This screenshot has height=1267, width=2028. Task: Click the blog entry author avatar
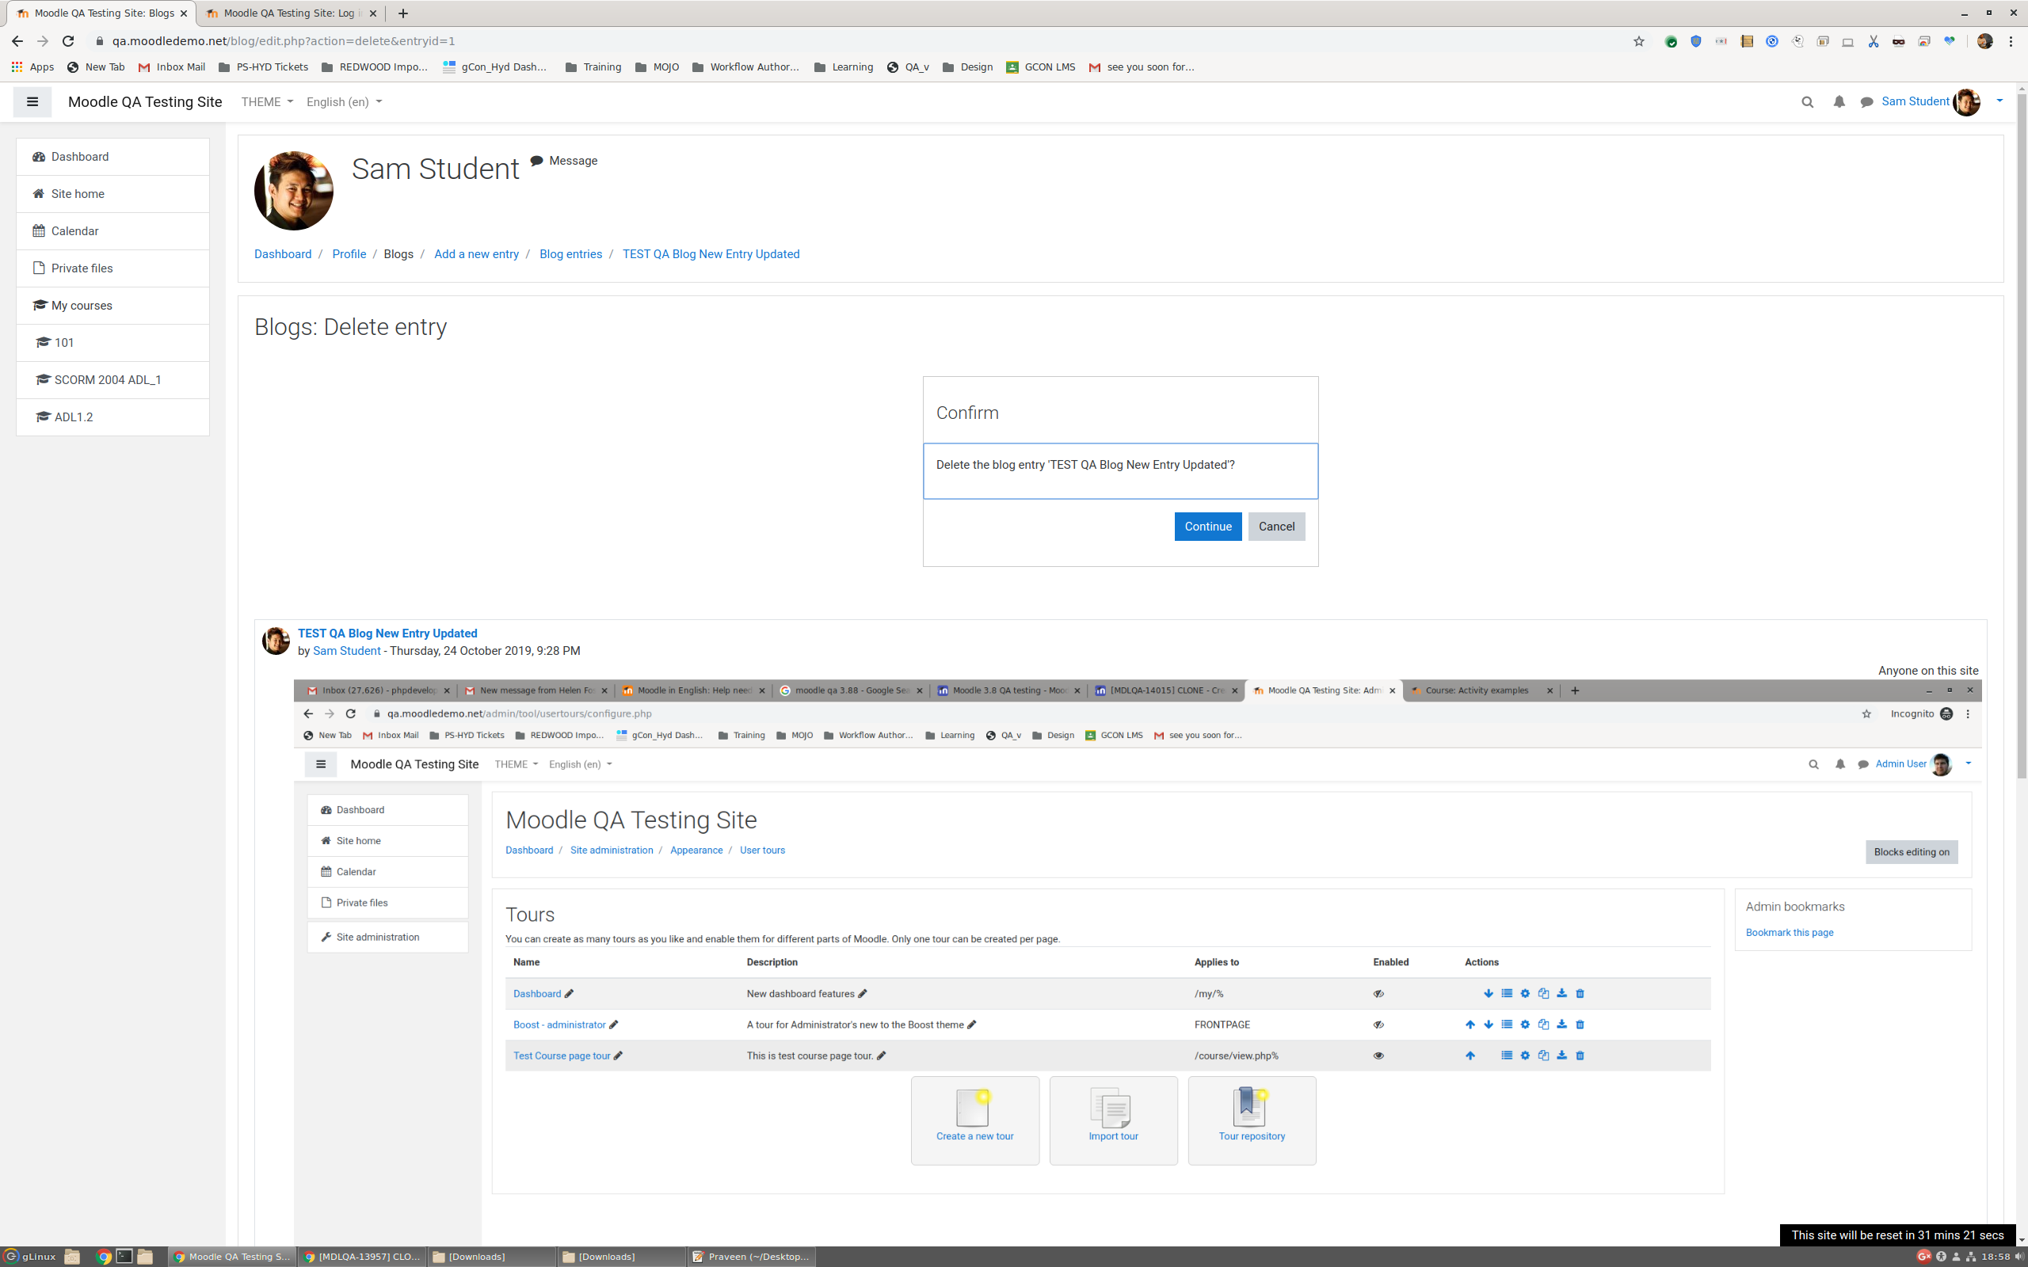[276, 641]
